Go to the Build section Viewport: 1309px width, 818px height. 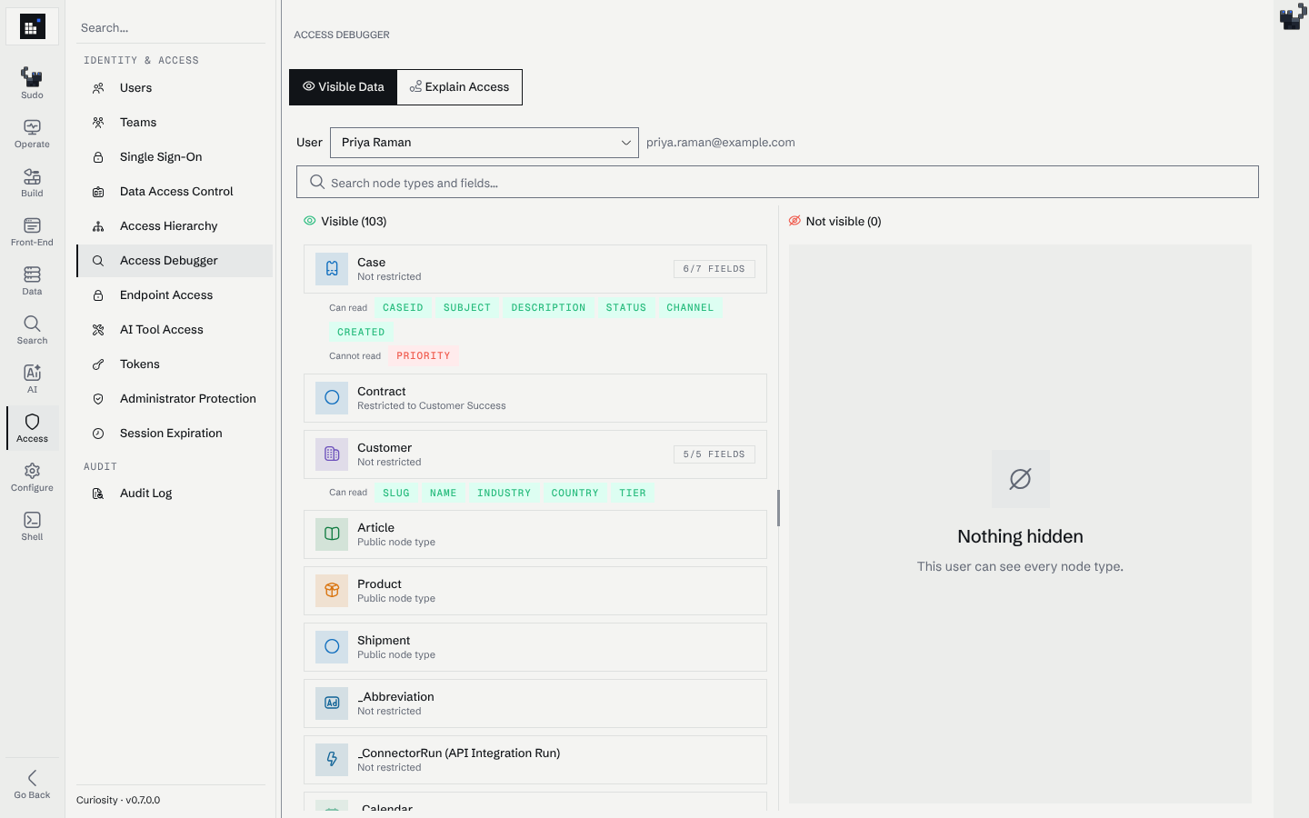(x=32, y=183)
